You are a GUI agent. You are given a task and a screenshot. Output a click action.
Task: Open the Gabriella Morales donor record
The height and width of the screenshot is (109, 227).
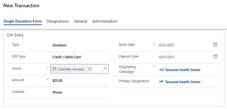tap(71, 69)
